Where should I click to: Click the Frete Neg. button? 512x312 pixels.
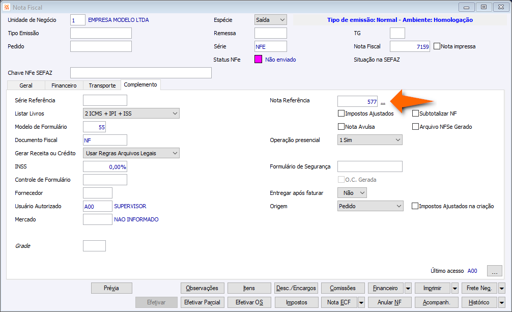[479, 288]
